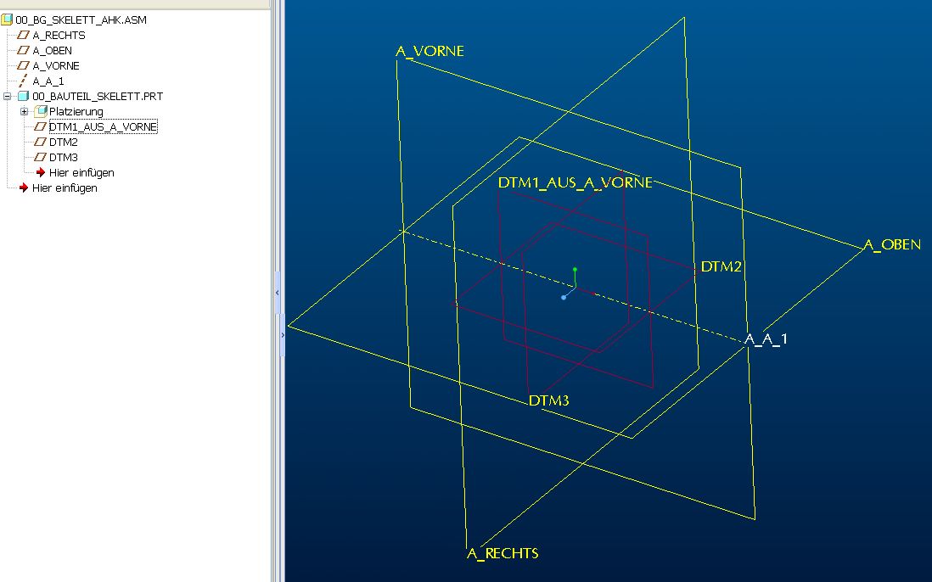This screenshot has width=932, height=582.
Task: Expand the Platzierung node
Action: point(24,112)
